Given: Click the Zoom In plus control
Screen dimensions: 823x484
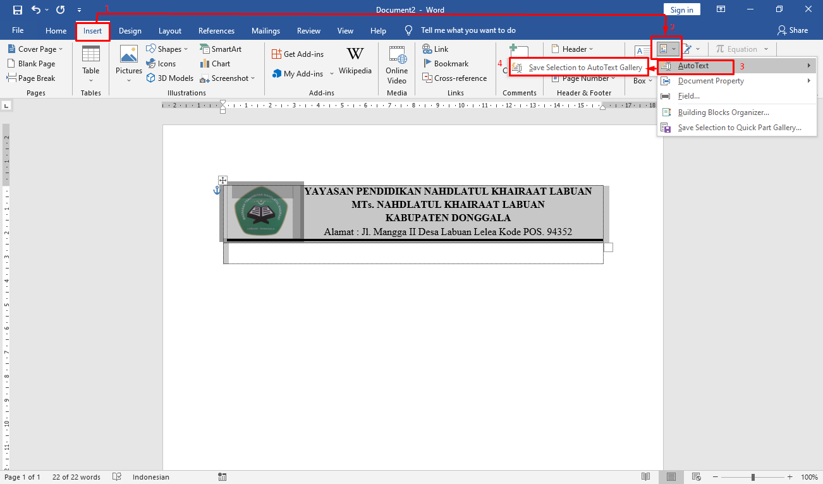Looking at the screenshot, I should pos(788,477).
